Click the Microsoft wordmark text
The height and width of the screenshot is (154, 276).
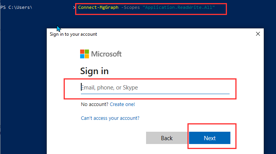click(x=106, y=54)
